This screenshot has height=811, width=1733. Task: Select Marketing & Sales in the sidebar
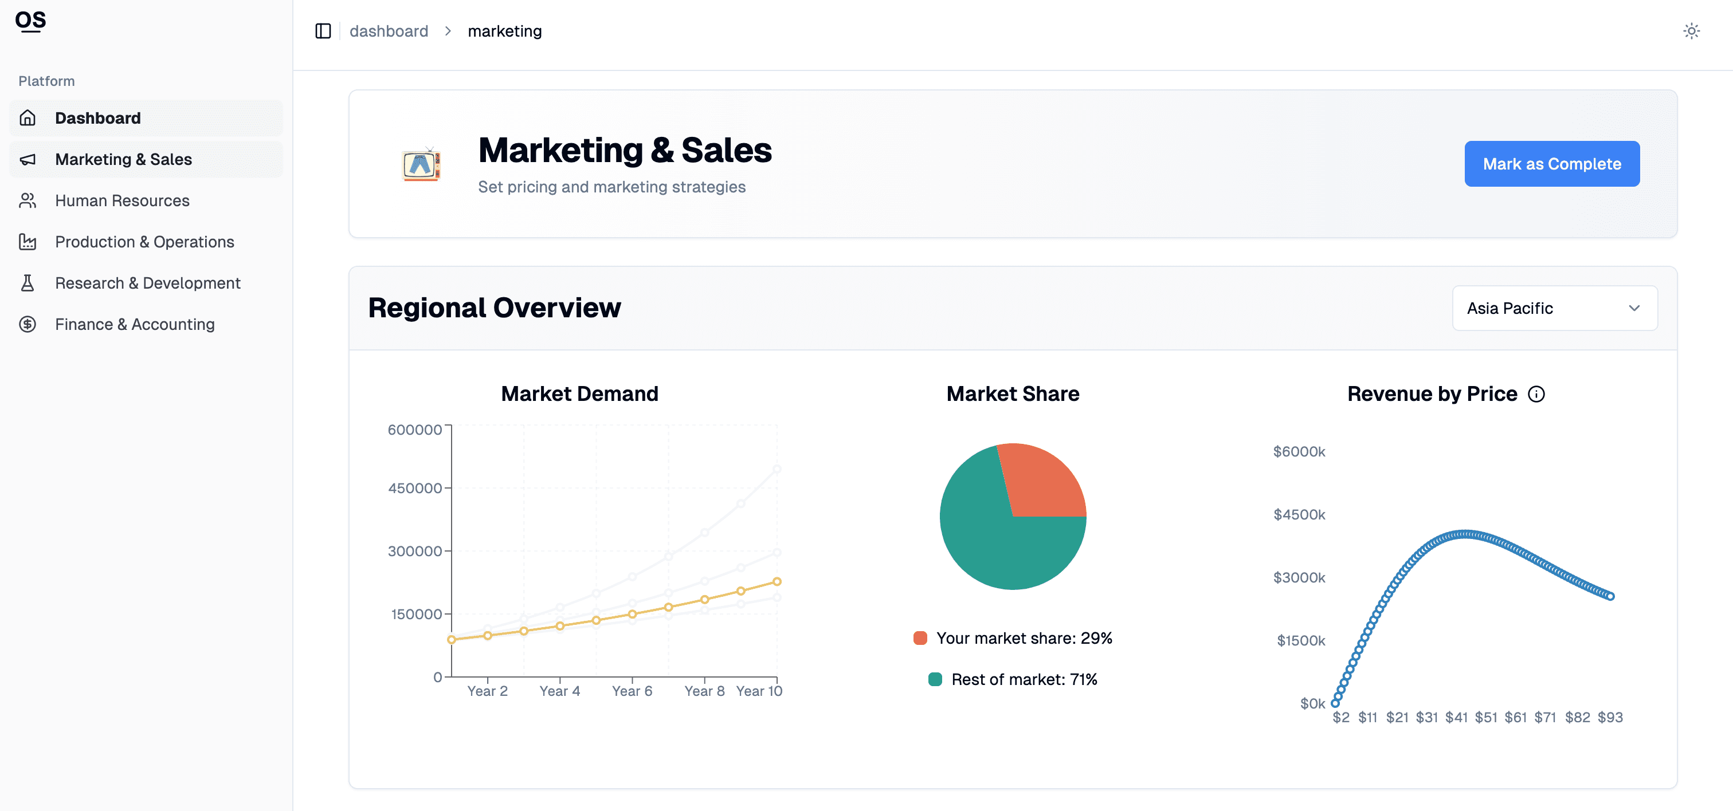point(146,159)
